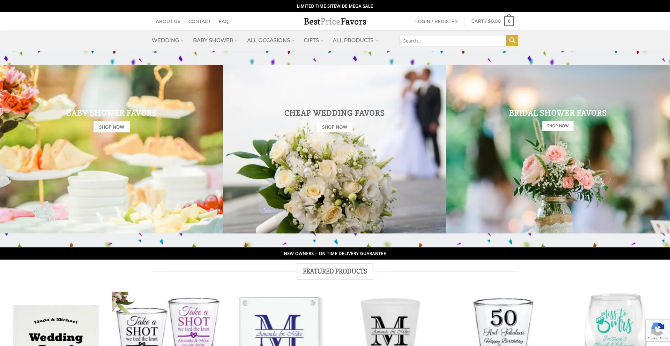Visit the FAQ page
Screen dimensions: 670x346
point(223,22)
